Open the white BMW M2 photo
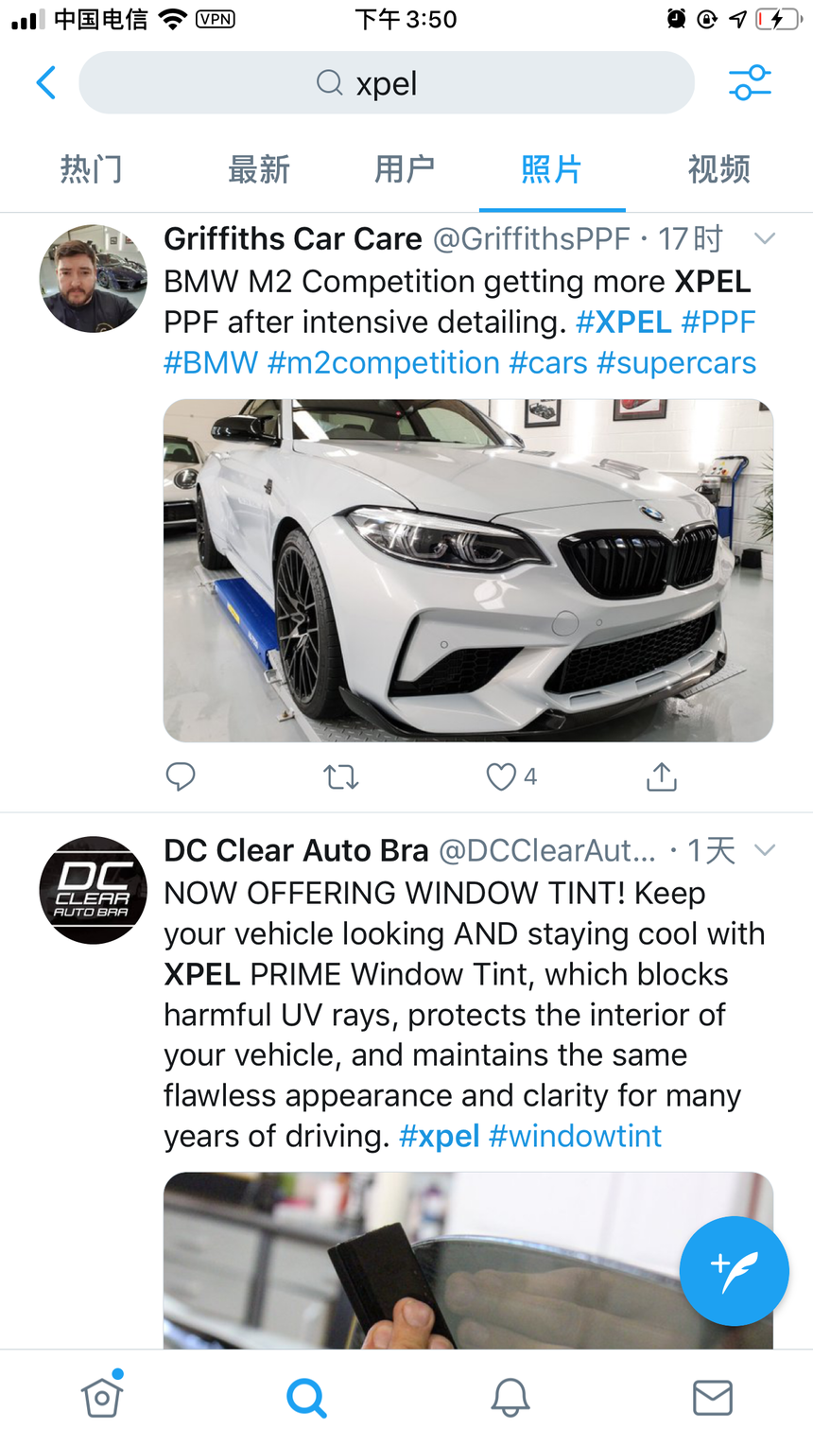813x1446 pixels. pos(468,570)
